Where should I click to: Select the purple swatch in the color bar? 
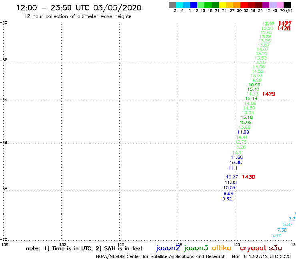266,5
